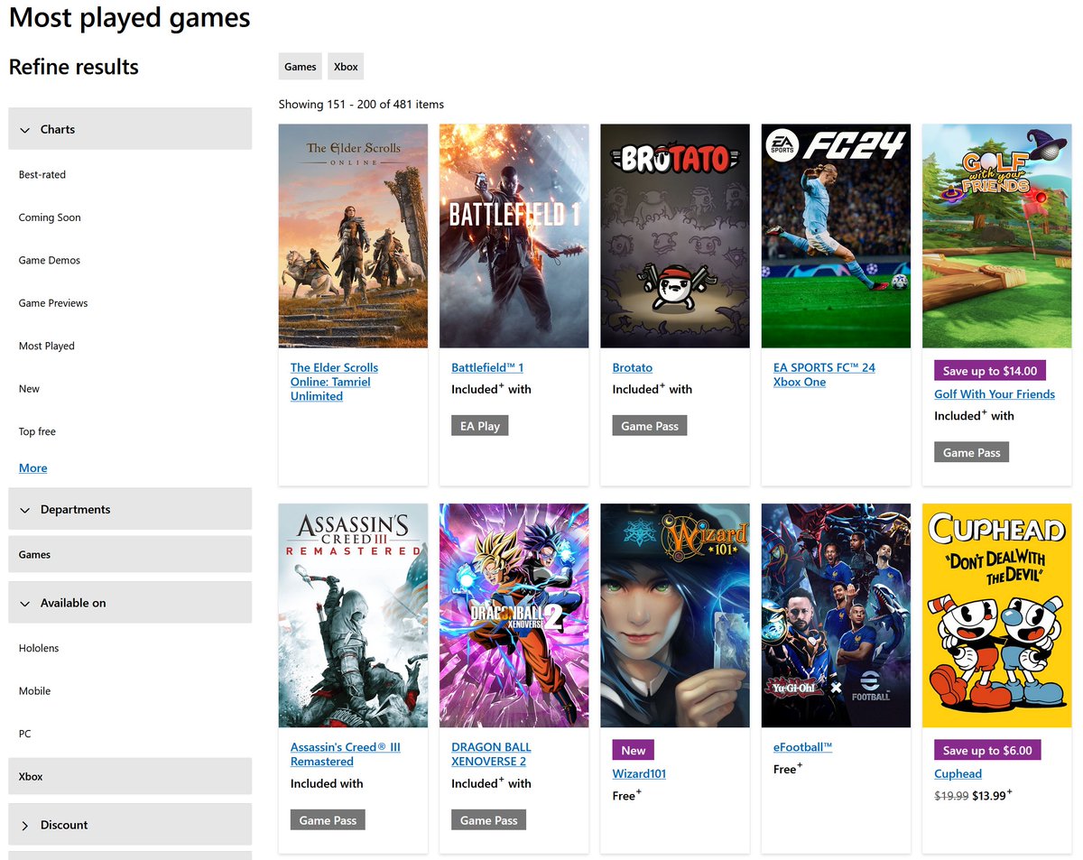1083x860 pixels.
Task: Open Golf With Your Friends title link
Action: point(995,394)
